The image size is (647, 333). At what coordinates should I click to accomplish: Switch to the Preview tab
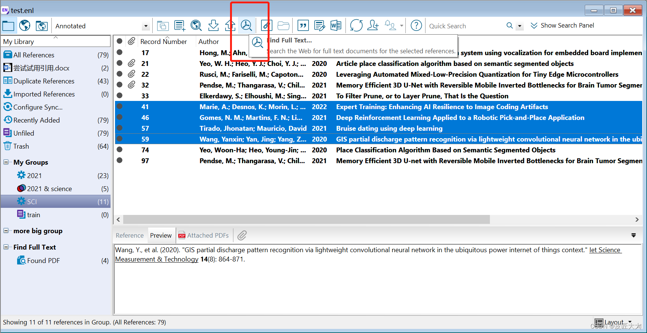point(161,235)
